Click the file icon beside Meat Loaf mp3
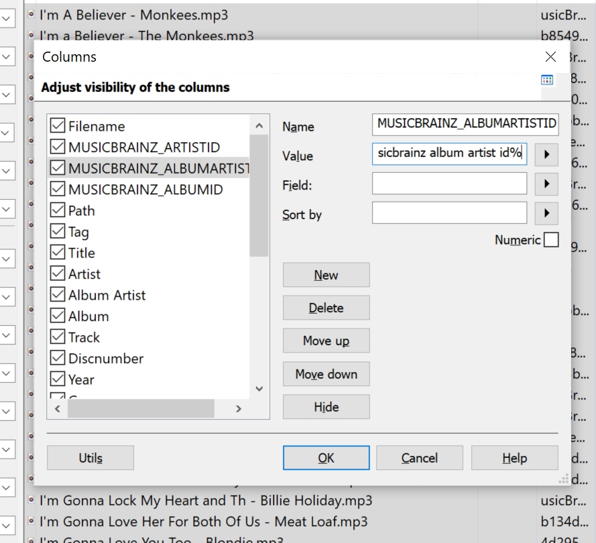The image size is (596, 543). point(31,522)
